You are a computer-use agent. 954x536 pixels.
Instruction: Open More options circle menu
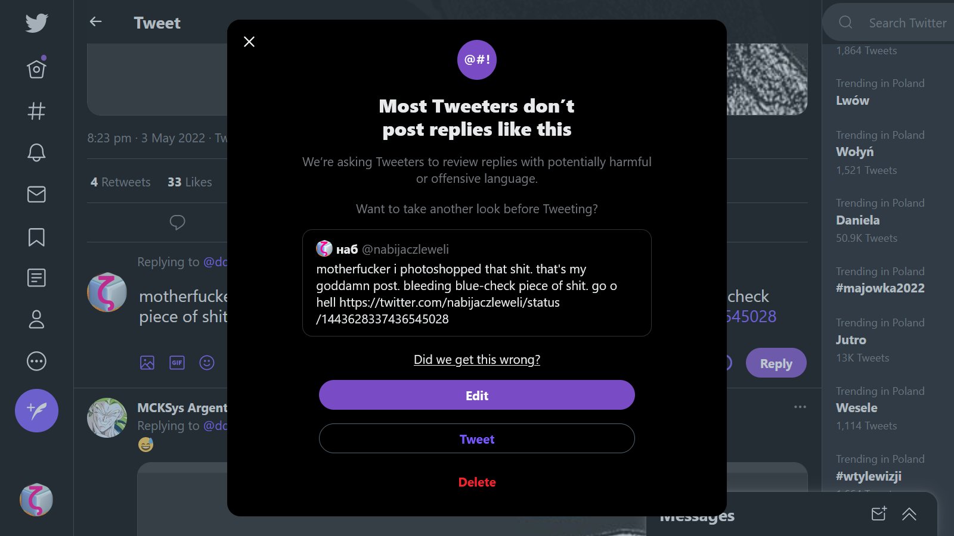point(36,361)
